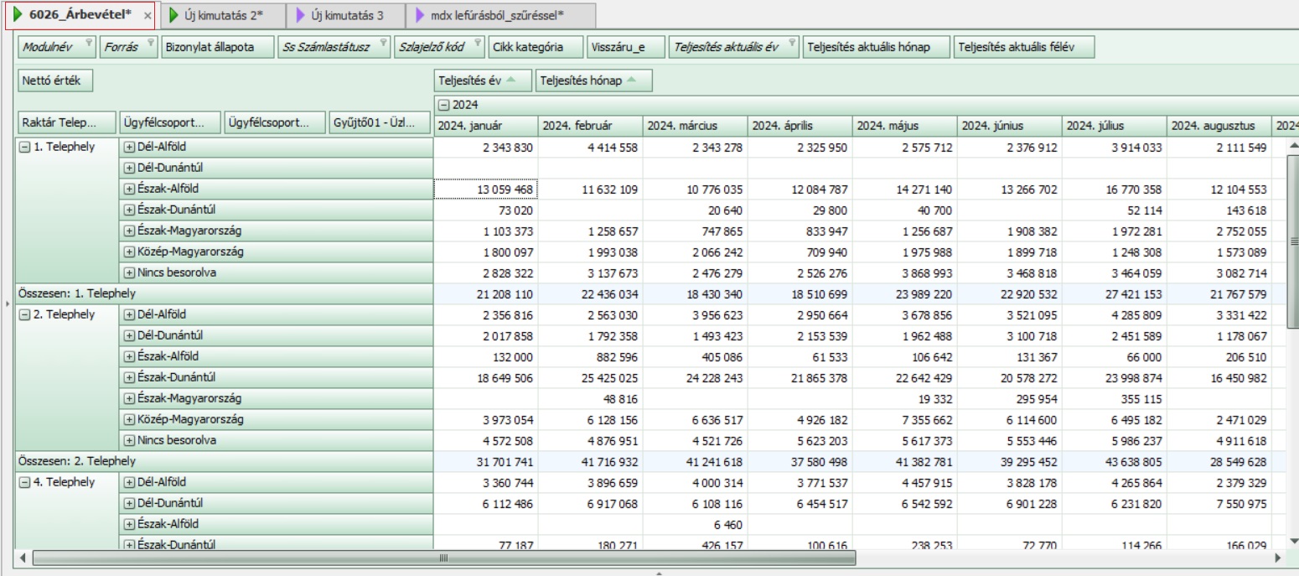The height and width of the screenshot is (576, 1299).
Task: Collapse the 4. Telephely row group
Action: tap(24, 482)
